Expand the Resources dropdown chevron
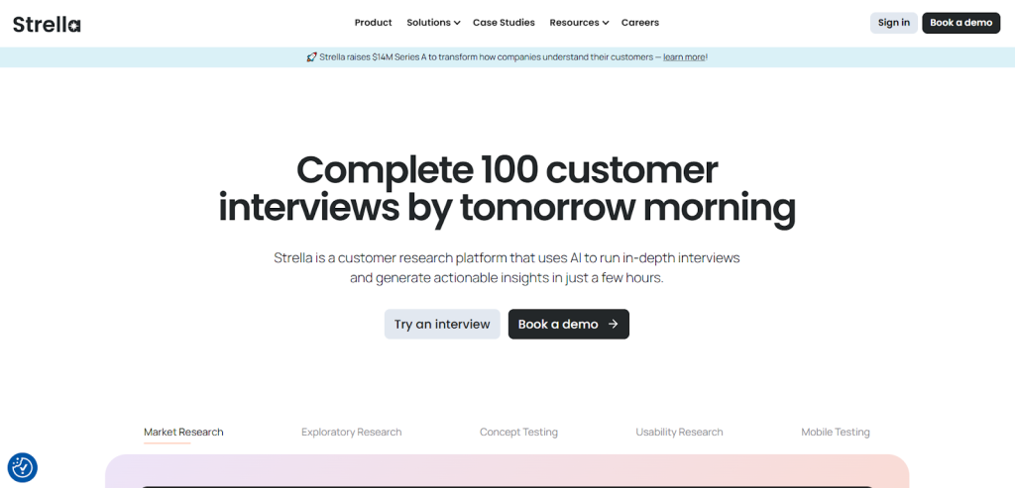1015x488 pixels. [x=605, y=23]
